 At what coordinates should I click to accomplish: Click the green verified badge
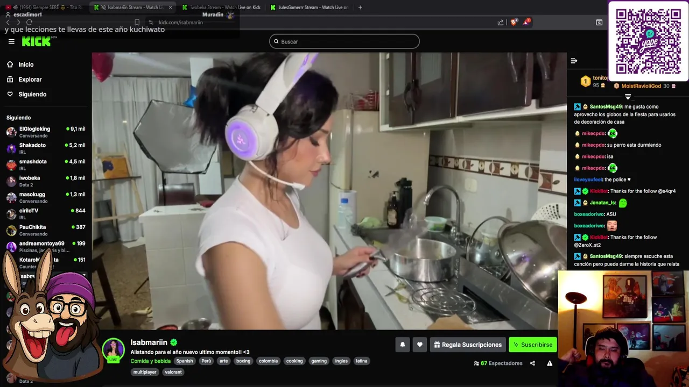coord(174,342)
